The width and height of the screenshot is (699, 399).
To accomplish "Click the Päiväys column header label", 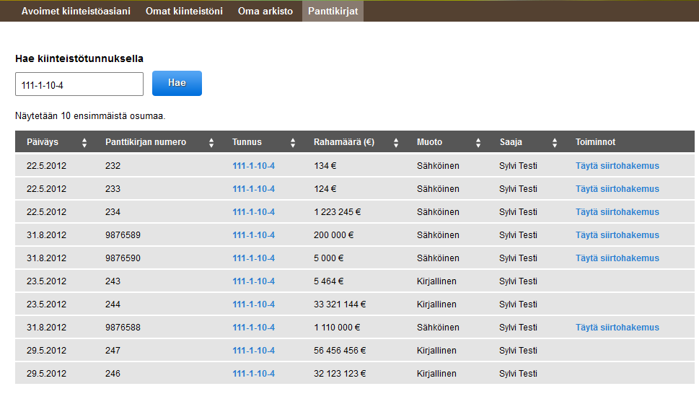I will 43,142.
